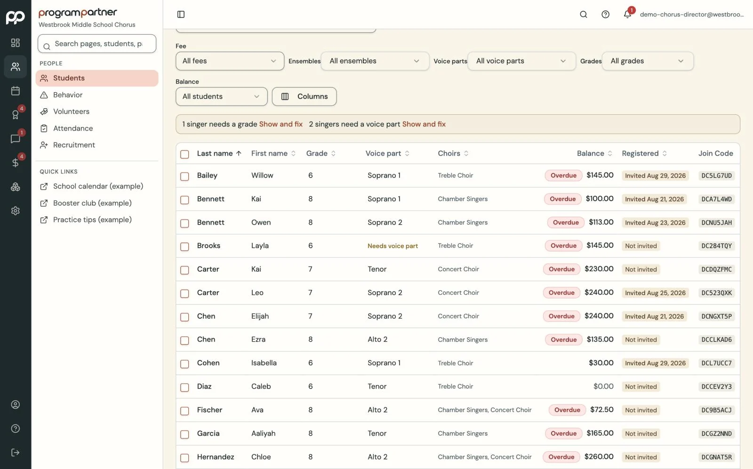
Task: Open the calendar icon in left rail
Action: [16, 91]
